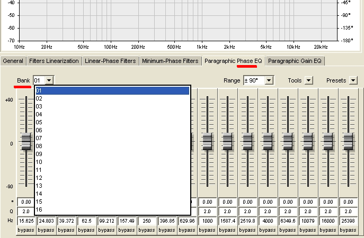Edit the phase degree field of 15.625 Hz band

(x=26, y=202)
